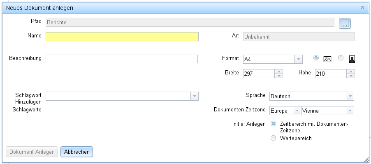This screenshot has width=371, height=164.
Task: Click into the Schlagwort Hinzufügen text box
Action: [x=118, y=96]
